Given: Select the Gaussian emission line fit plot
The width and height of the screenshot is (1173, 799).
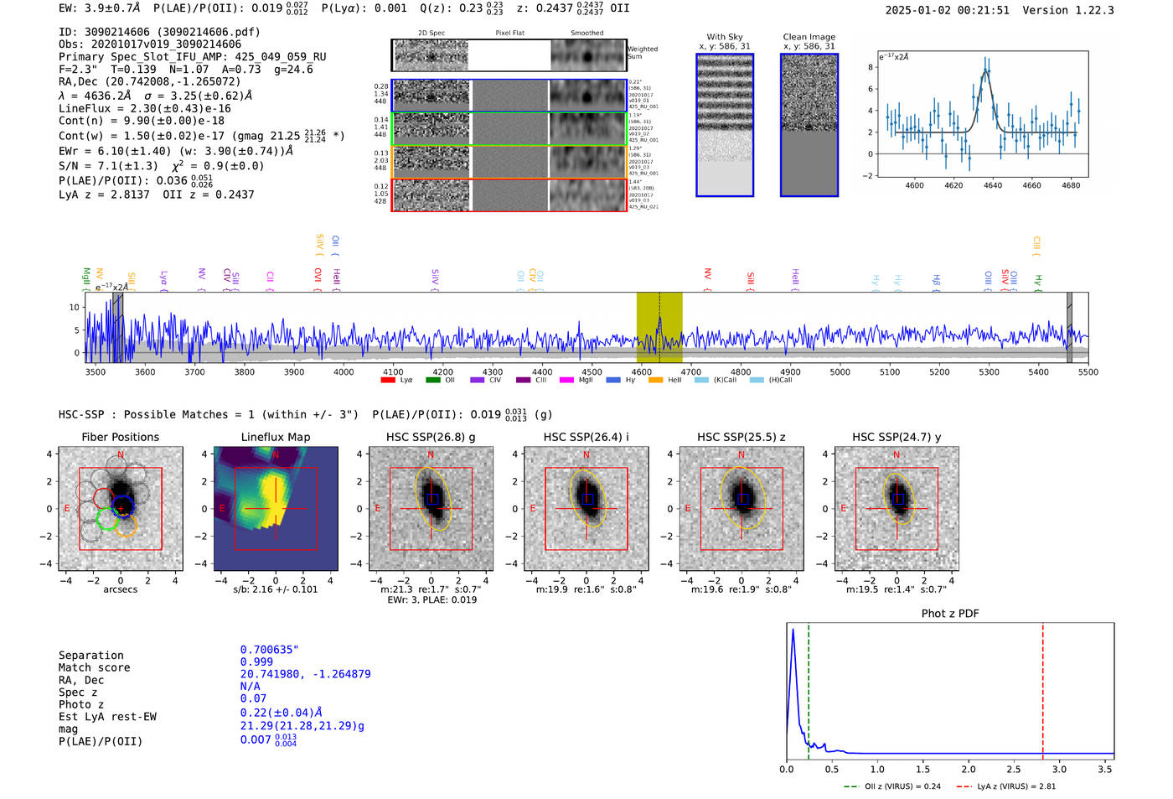Looking at the screenshot, I should [x=982, y=114].
